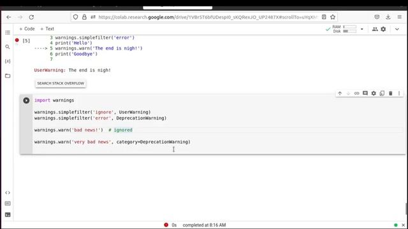408x229 pixels.
Task: Click the '# ignored' comment text
Action: coord(120,130)
